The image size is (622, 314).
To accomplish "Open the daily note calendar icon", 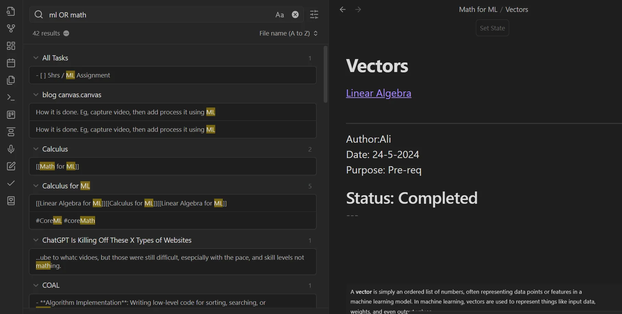I will coord(11,63).
